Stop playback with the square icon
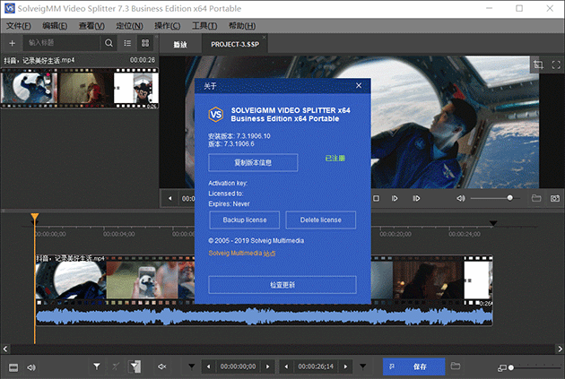 click(x=376, y=198)
